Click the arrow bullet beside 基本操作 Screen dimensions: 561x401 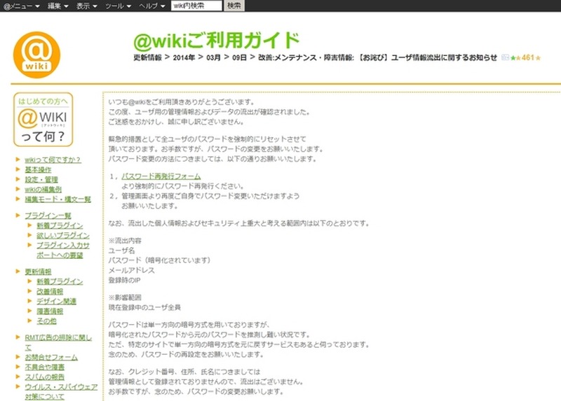[18, 170]
